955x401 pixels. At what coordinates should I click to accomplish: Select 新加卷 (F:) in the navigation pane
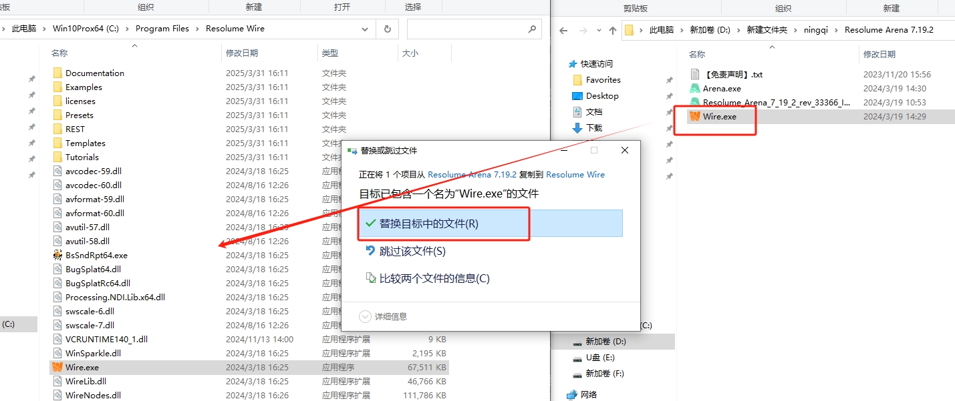click(x=605, y=374)
